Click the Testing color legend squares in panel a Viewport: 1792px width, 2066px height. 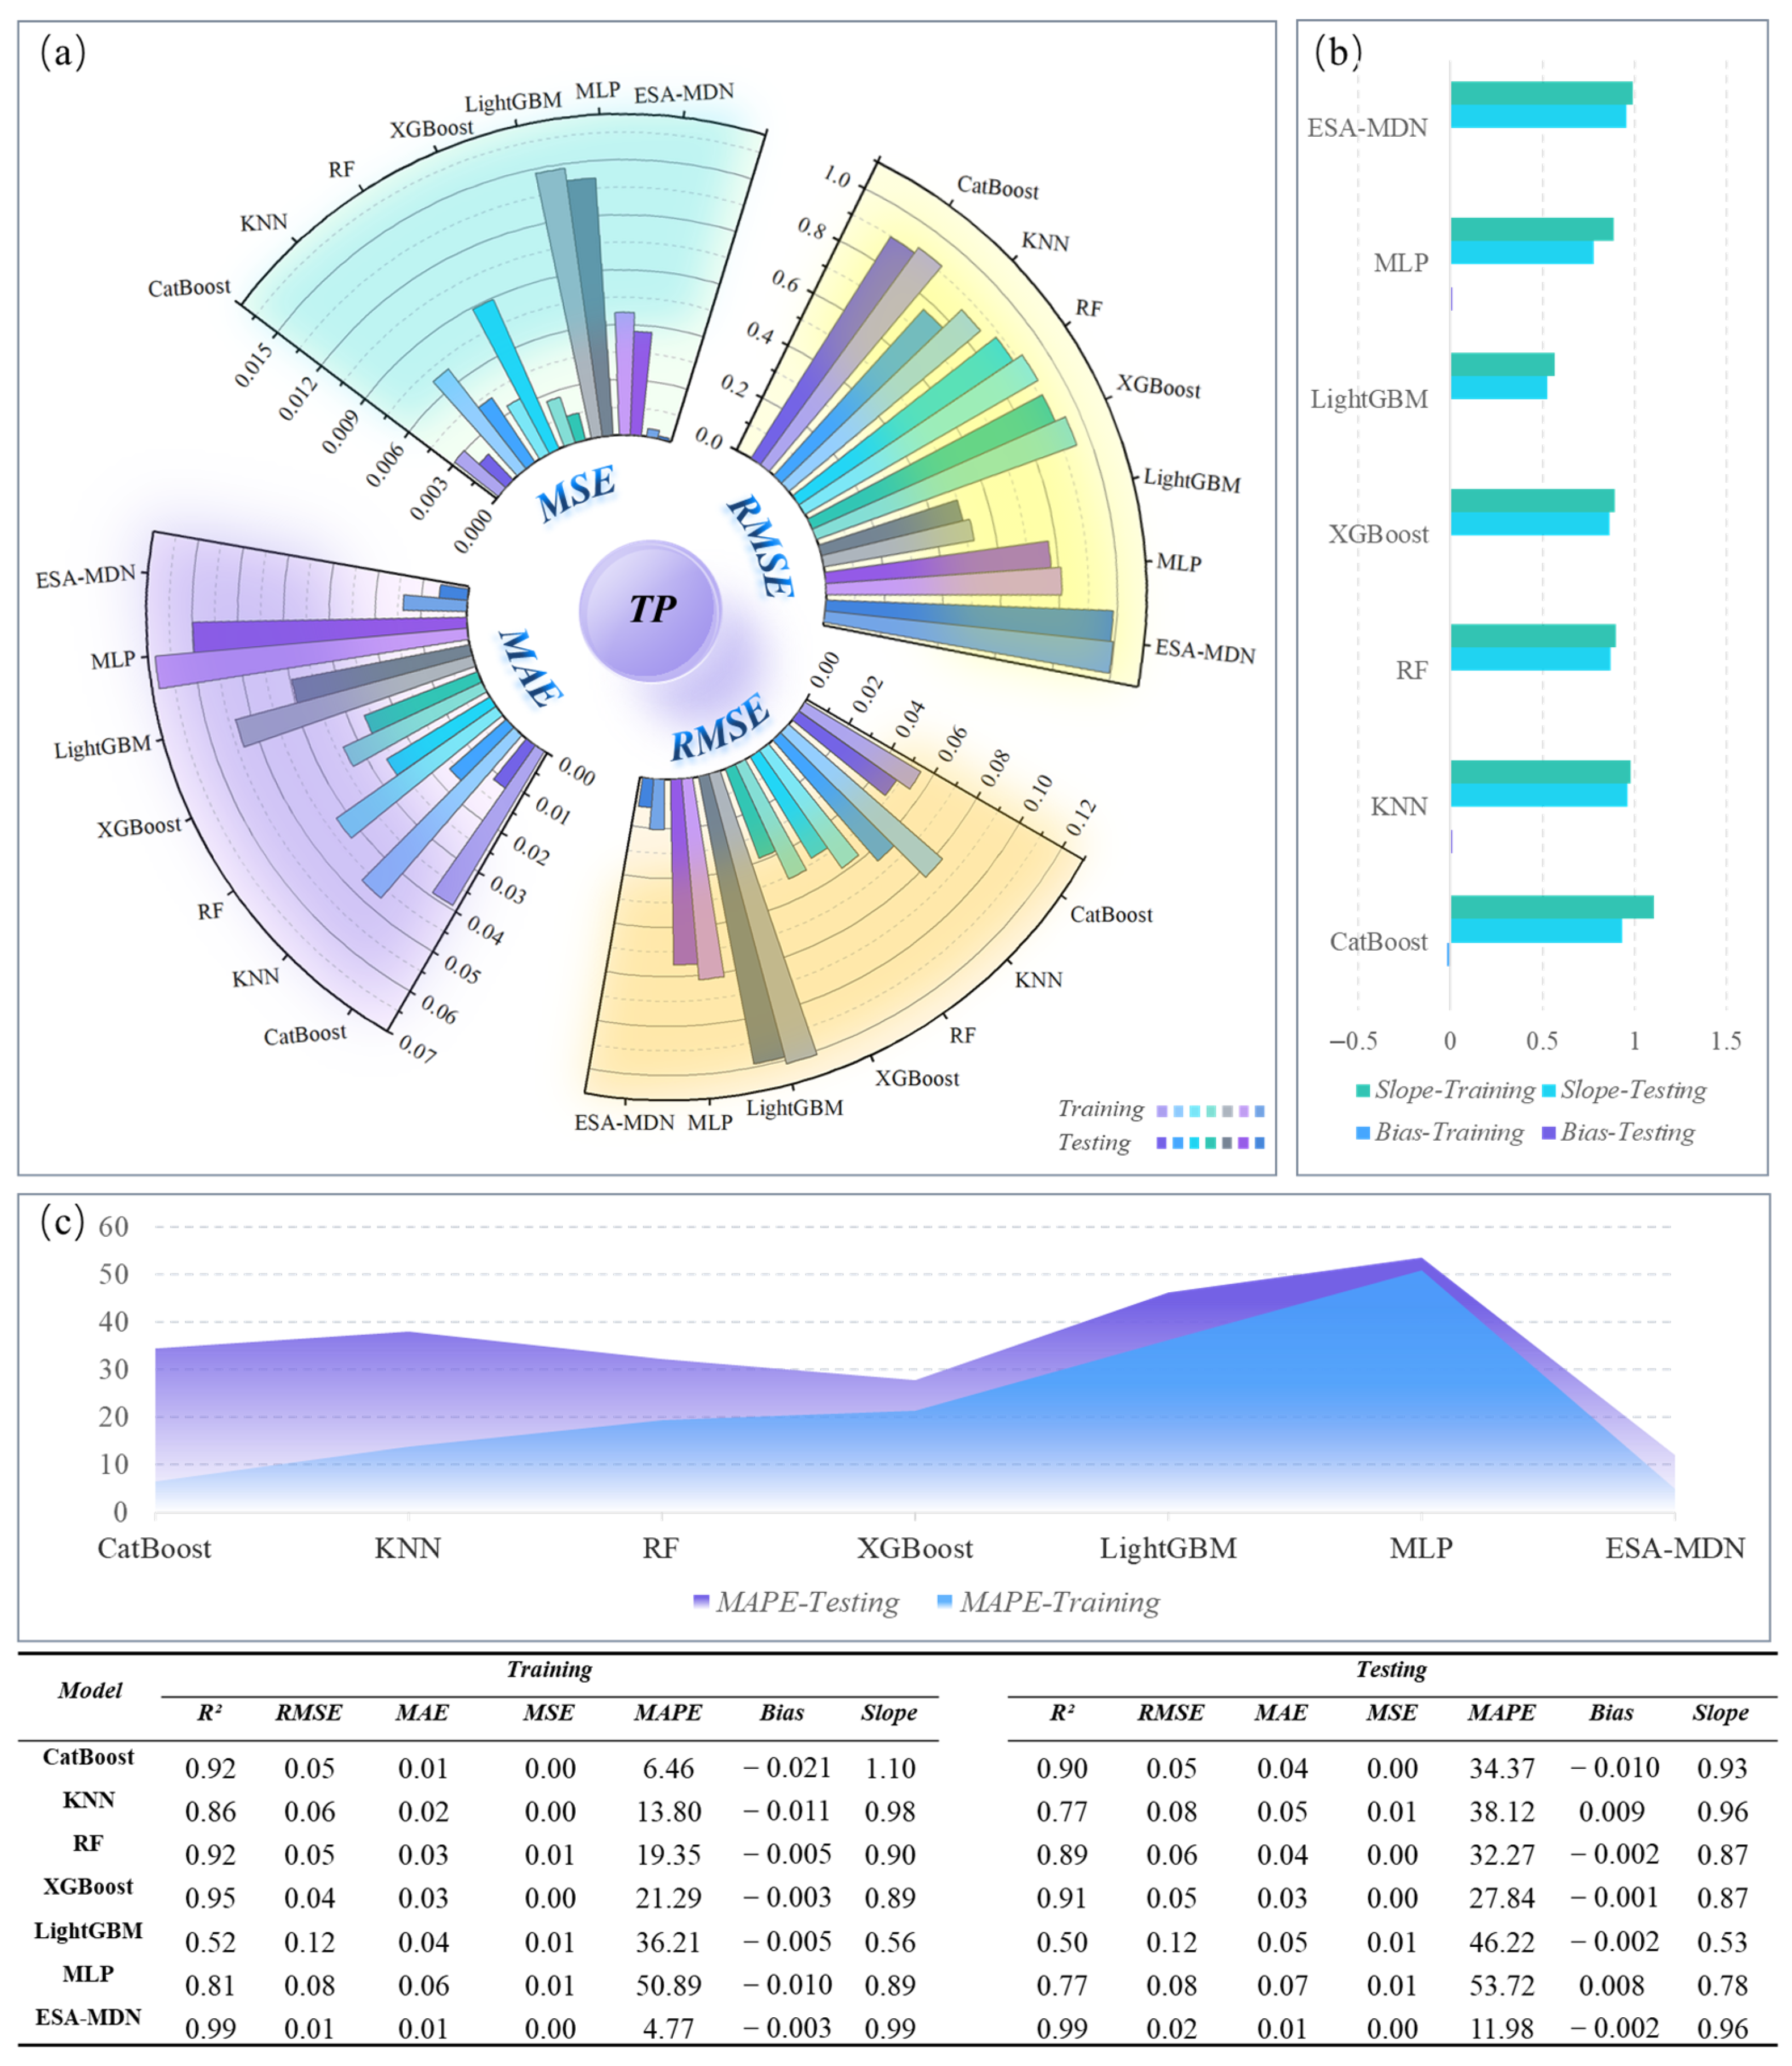1210,1143
